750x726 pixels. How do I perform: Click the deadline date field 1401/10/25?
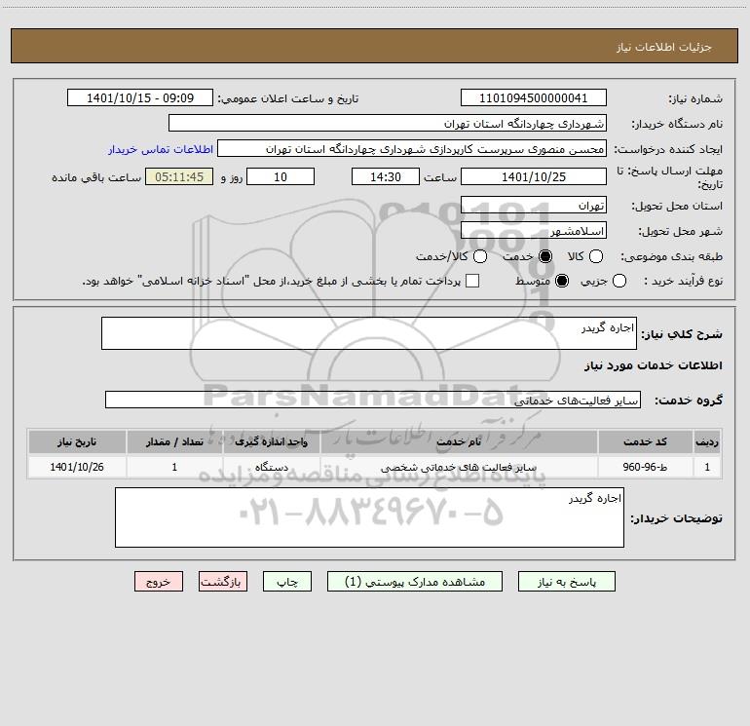[x=534, y=176]
